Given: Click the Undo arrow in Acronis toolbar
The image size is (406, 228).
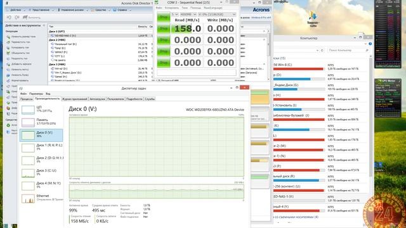Looking at the screenshot, I should [x=9, y=17].
